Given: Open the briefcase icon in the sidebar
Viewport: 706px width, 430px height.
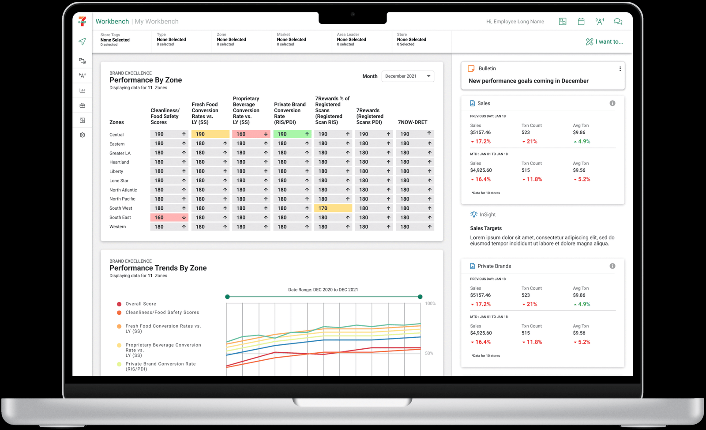Looking at the screenshot, I should (x=82, y=106).
